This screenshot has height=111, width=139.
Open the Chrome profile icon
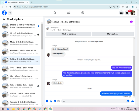pyautogui.click(x=133, y=7)
